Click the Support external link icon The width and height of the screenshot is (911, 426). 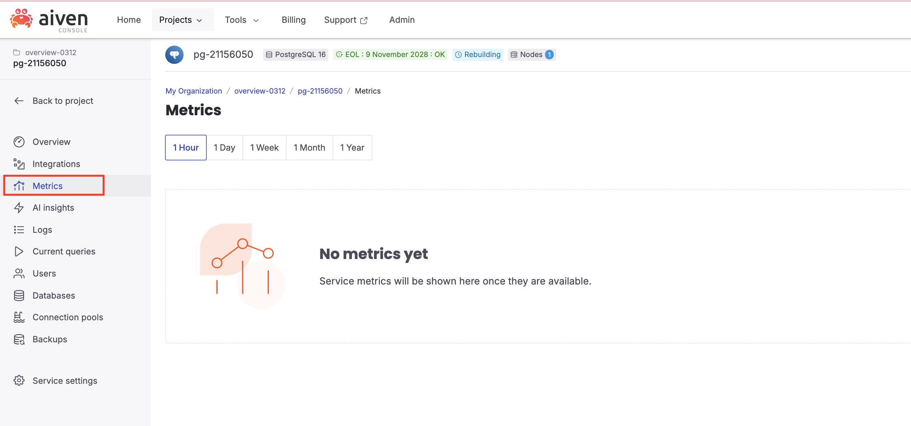tap(364, 21)
